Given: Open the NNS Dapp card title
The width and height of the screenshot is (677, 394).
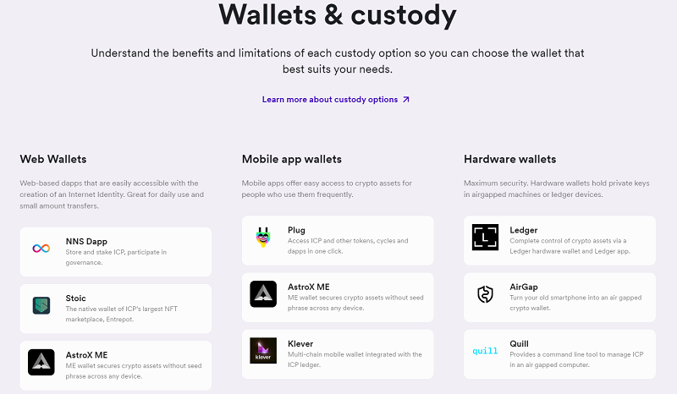Looking at the screenshot, I should click(86, 241).
